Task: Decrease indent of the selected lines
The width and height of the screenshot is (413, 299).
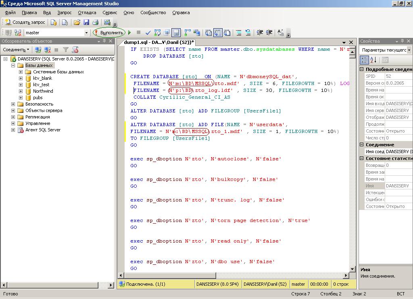Action: [x=260, y=33]
